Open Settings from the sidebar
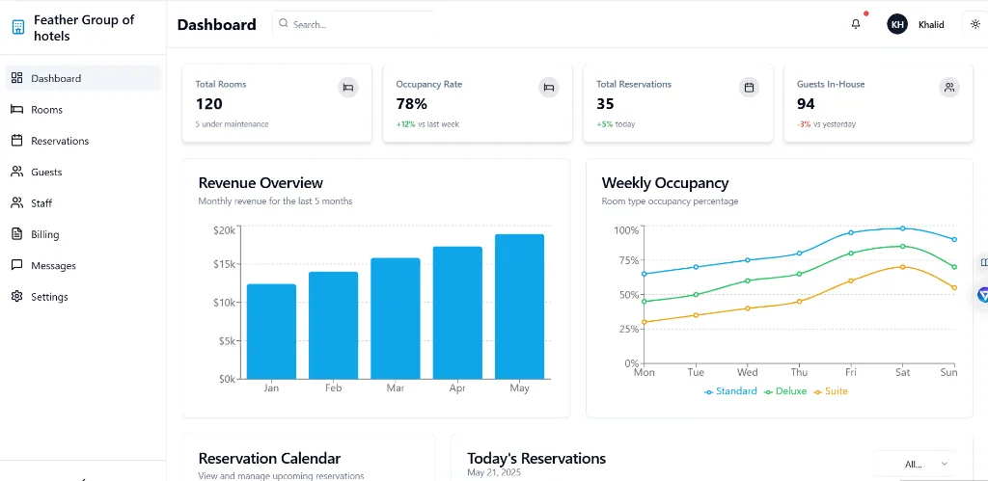The width and height of the screenshot is (988, 481). click(83, 297)
